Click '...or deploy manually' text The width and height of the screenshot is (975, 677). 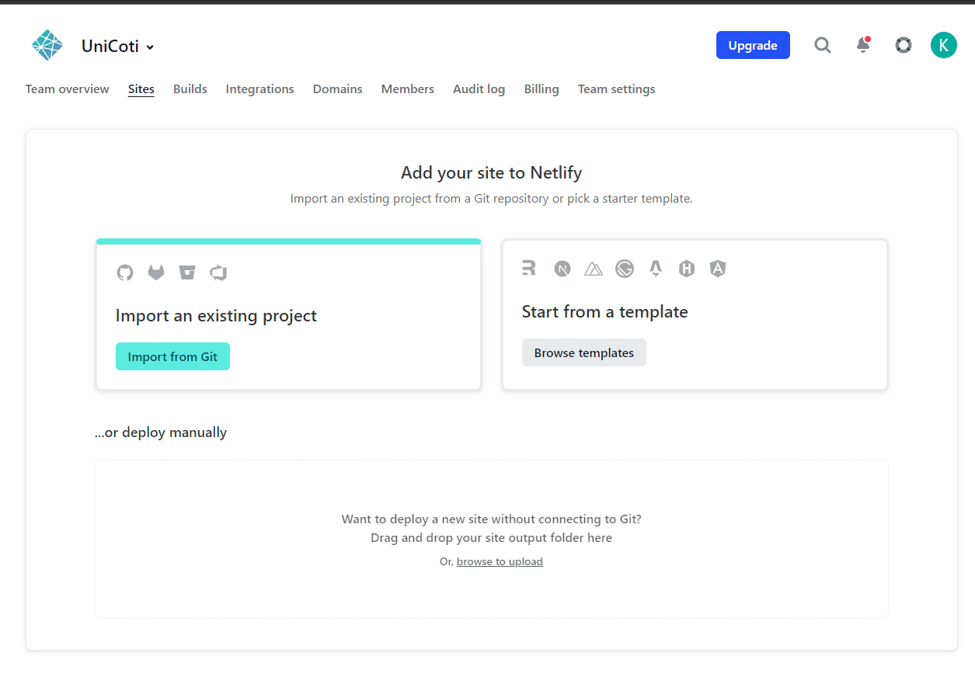161,432
